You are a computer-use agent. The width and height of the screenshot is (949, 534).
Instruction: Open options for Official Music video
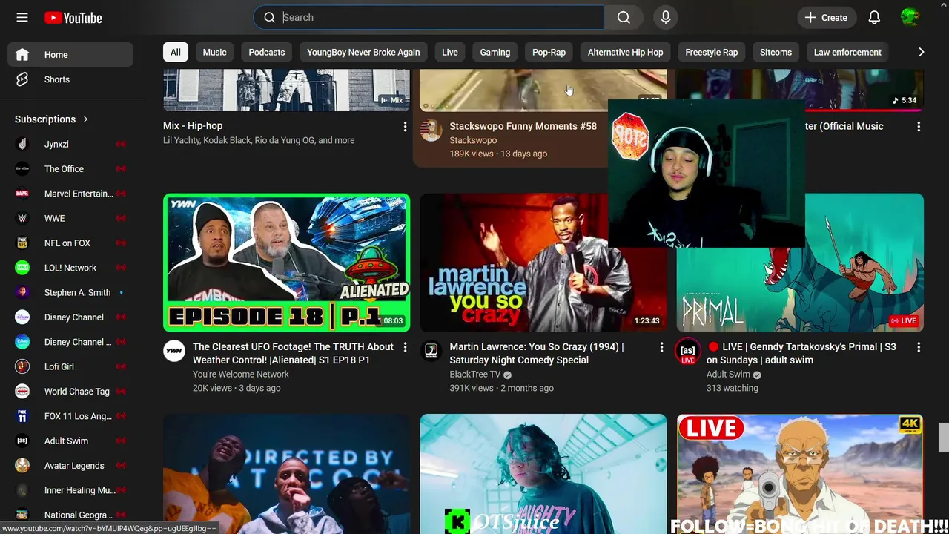[x=919, y=127]
